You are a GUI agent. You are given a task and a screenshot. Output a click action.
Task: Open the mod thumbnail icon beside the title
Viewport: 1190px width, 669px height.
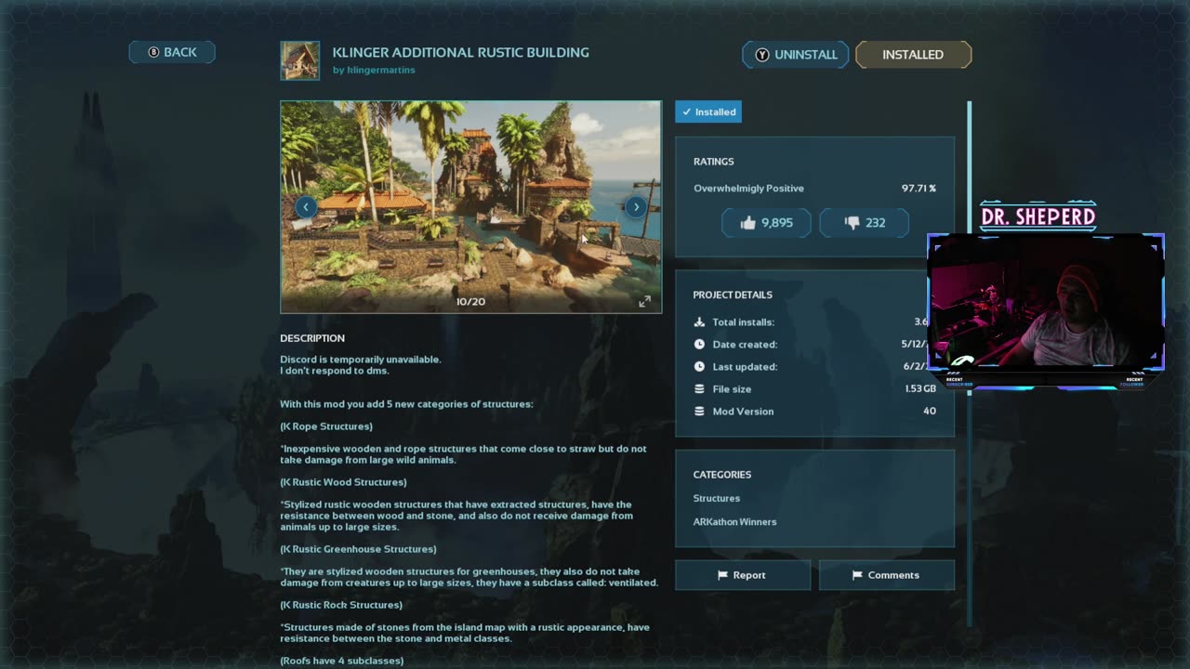click(300, 60)
